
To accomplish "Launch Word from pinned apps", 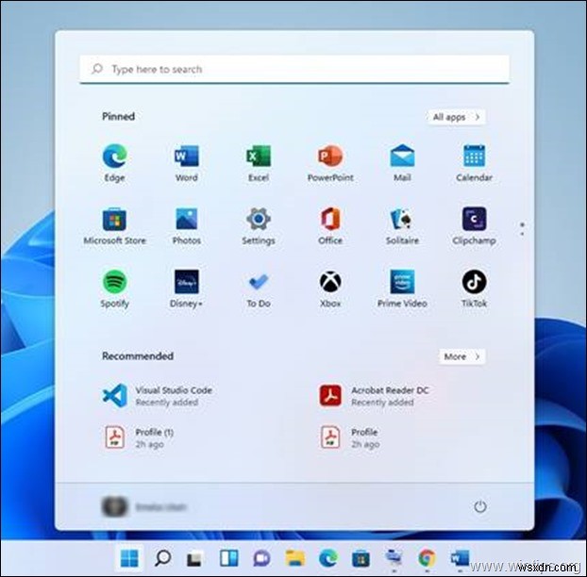I will click(x=187, y=163).
